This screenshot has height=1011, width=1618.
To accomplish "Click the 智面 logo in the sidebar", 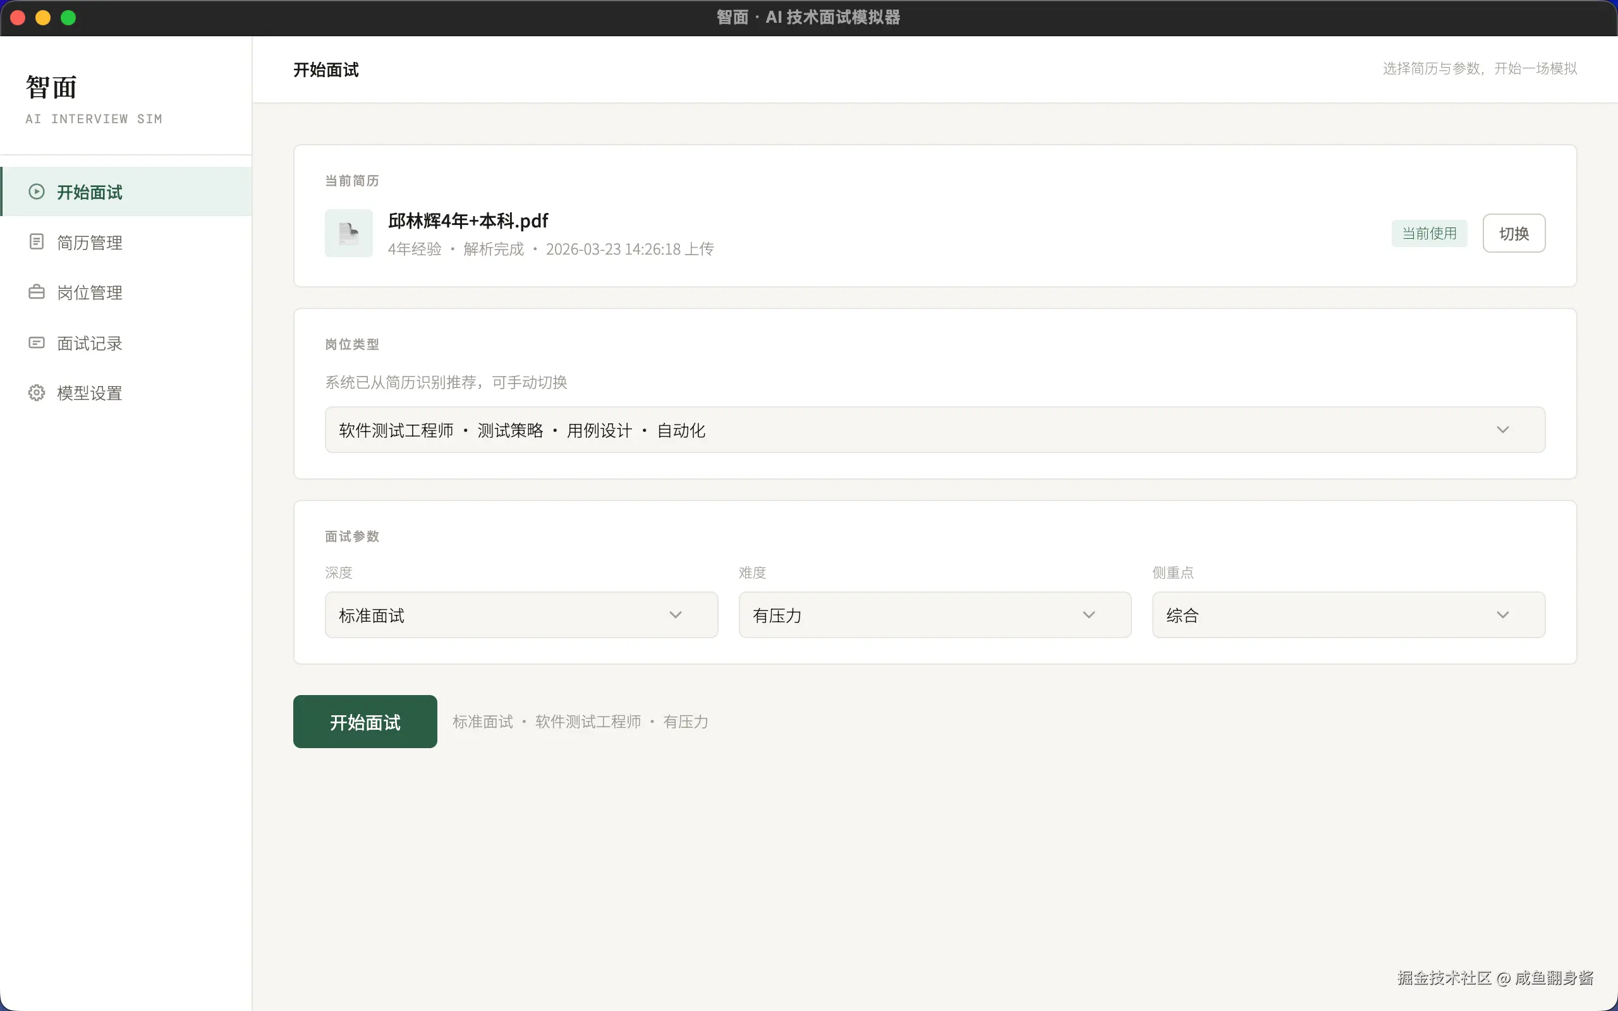I will tap(50, 87).
